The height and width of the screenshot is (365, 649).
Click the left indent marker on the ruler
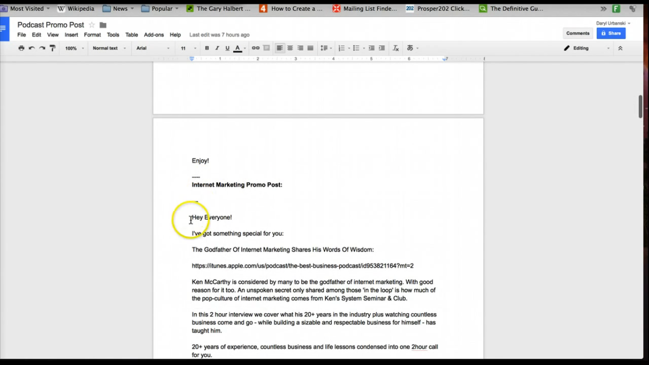(x=192, y=59)
